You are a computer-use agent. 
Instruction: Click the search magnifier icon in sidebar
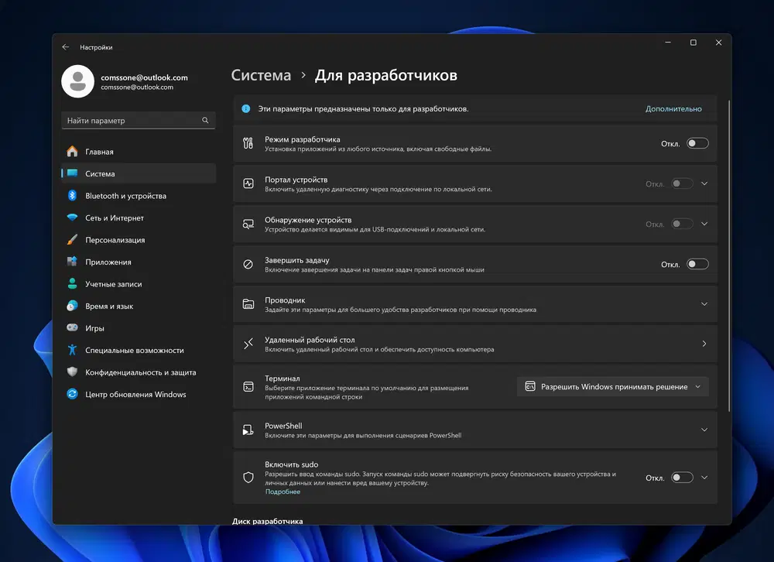pyautogui.click(x=205, y=120)
